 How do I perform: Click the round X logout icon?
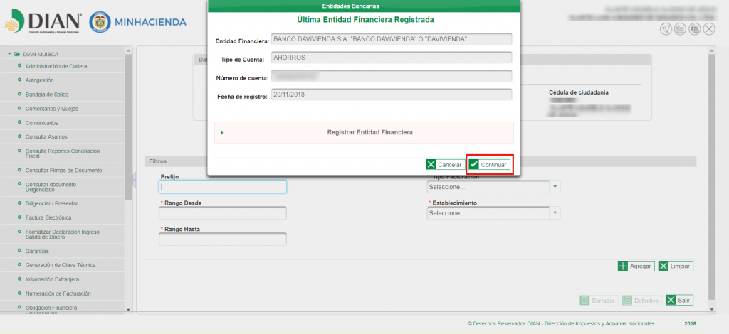click(708, 29)
